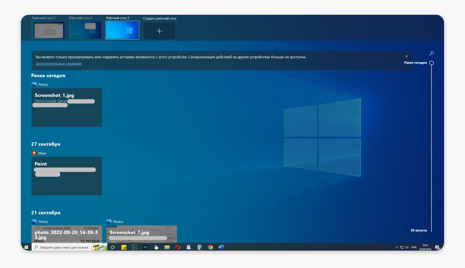Viewport: 465px width, 268px height.
Task: Click the taskbar search input field
Action: pyautogui.click(x=69, y=247)
